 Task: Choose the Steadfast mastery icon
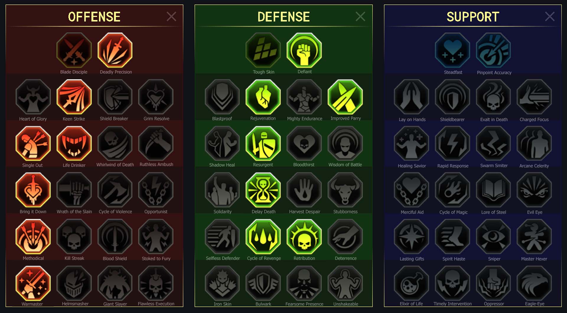(x=453, y=50)
